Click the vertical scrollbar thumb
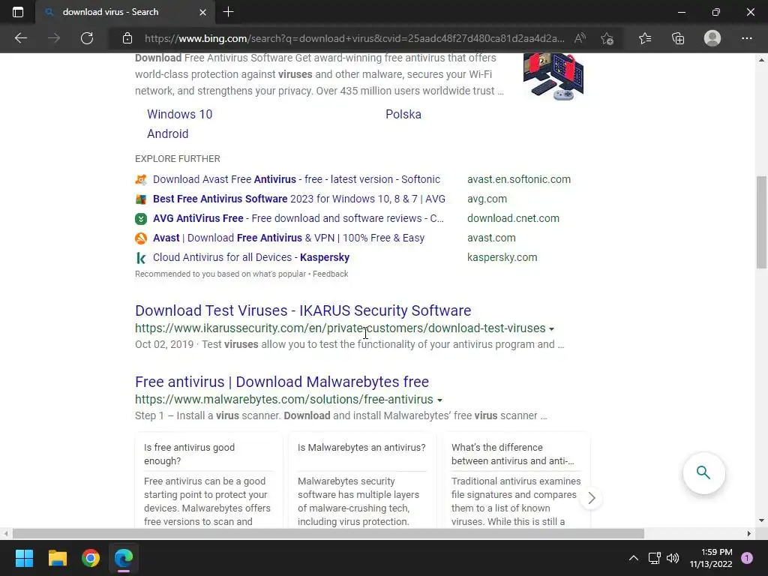The image size is (768, 576). tap(761, 222)
